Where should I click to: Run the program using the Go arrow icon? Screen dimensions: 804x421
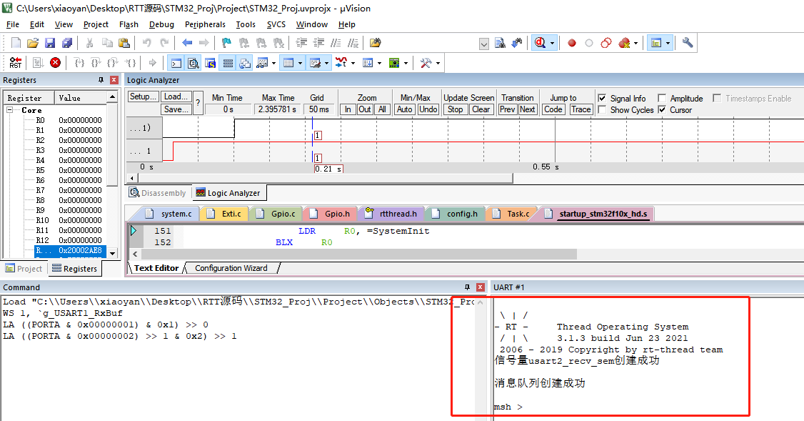pos(152,63)
